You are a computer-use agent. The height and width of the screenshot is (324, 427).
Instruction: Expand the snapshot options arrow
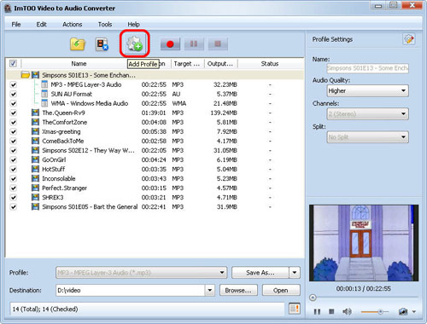click(x=414, y=312)
